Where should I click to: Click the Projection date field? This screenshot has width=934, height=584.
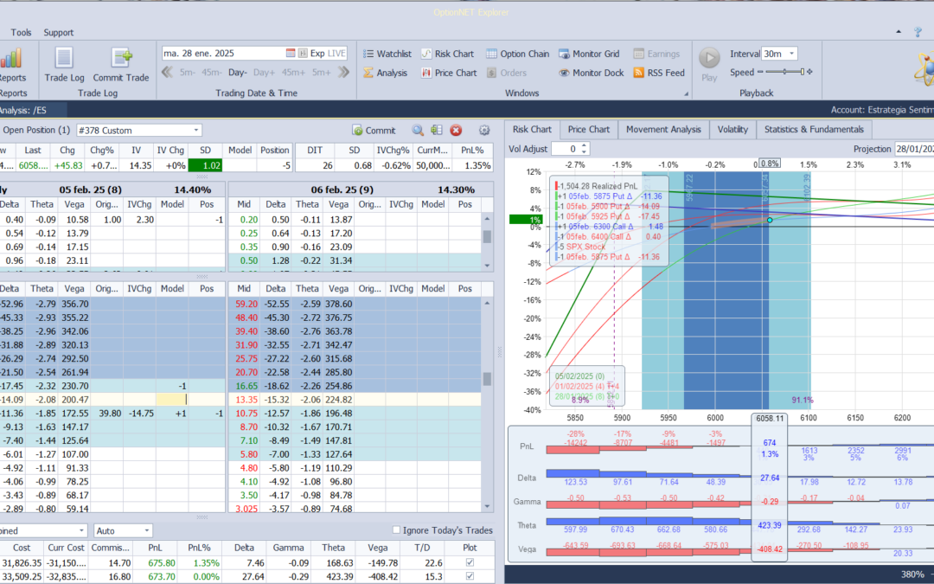(x=913, y=149)
